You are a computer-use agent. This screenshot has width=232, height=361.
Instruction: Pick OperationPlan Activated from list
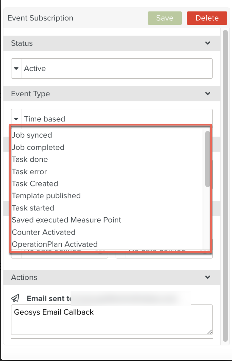pyautogui.click(x=55, y=244)
